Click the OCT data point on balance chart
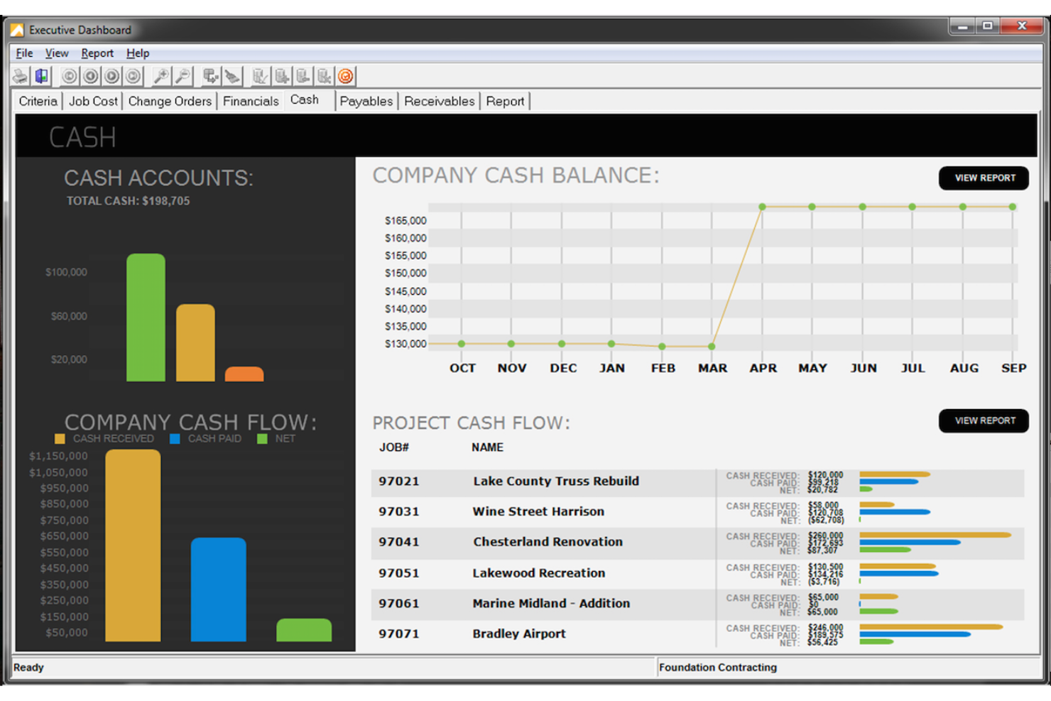This screenshot has height=701, width=1051. [462, 344]
